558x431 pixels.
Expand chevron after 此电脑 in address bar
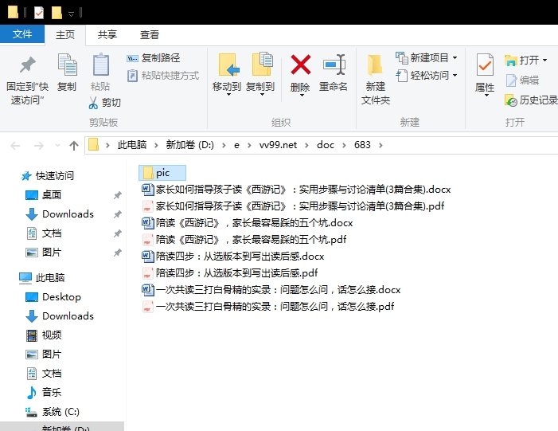tap(156, 145)
